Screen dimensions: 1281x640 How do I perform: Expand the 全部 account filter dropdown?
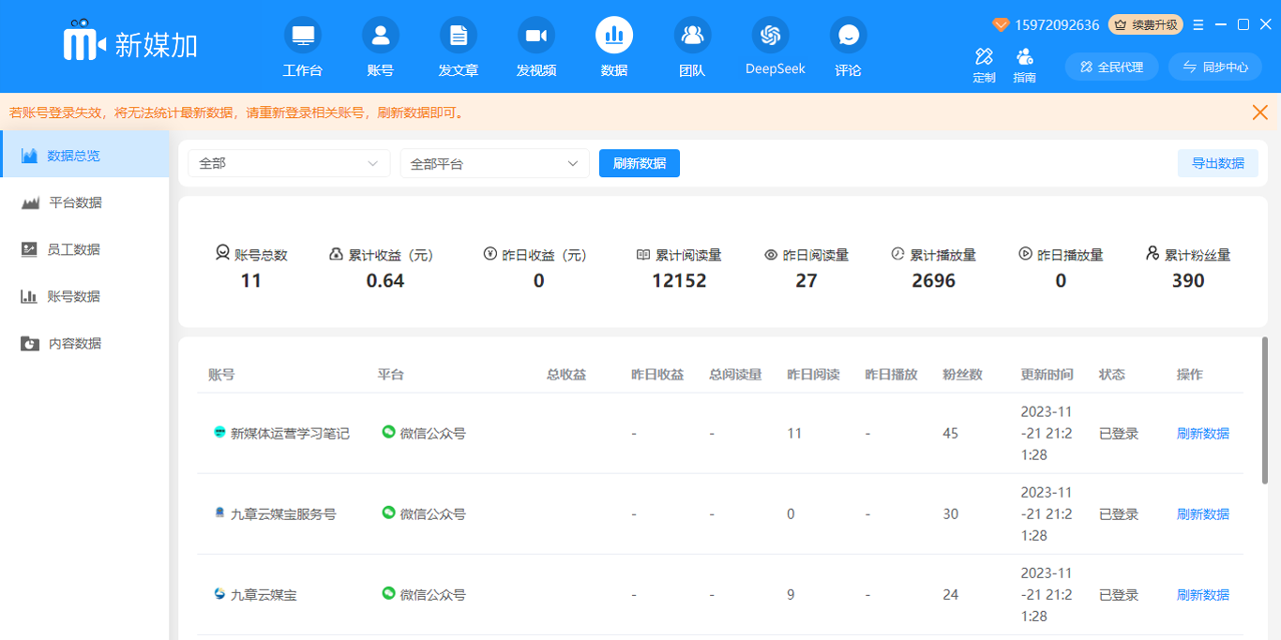[x=289, y=163]
